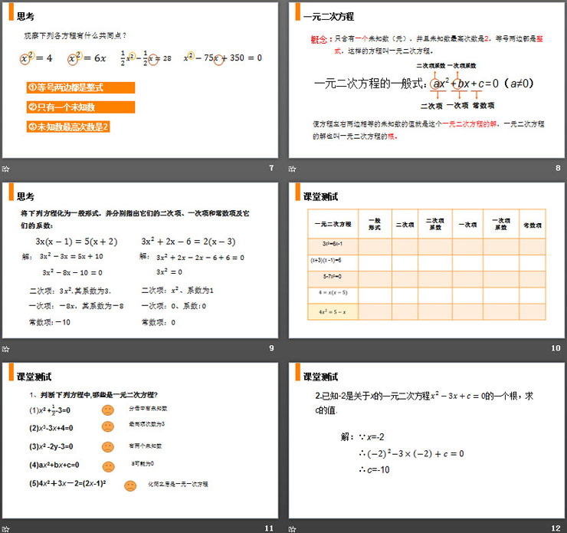The image size is (567, 533).
Task: Click slide number 12 label
Action: coord(556,528)
